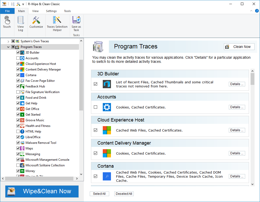Toggle the Program Traces tree checkbox
This screenshot has width=260, height=202.
coord(13,47)
